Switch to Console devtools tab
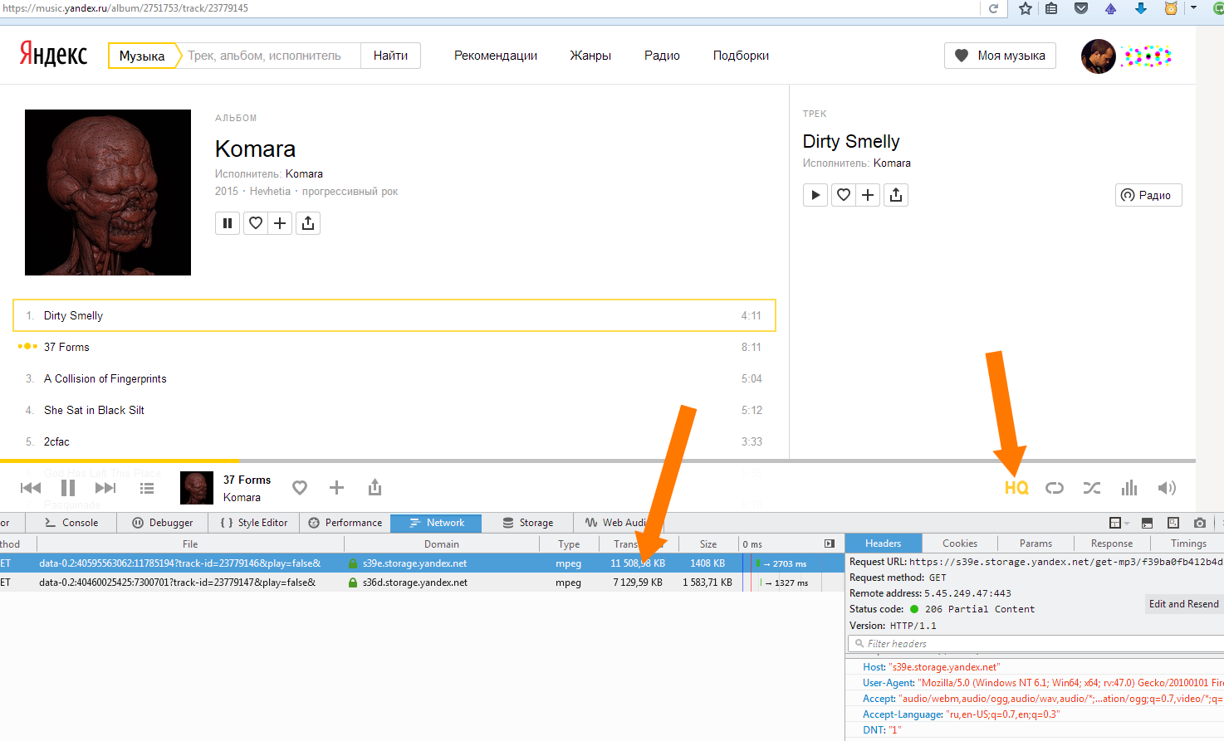 click(71, 523)
